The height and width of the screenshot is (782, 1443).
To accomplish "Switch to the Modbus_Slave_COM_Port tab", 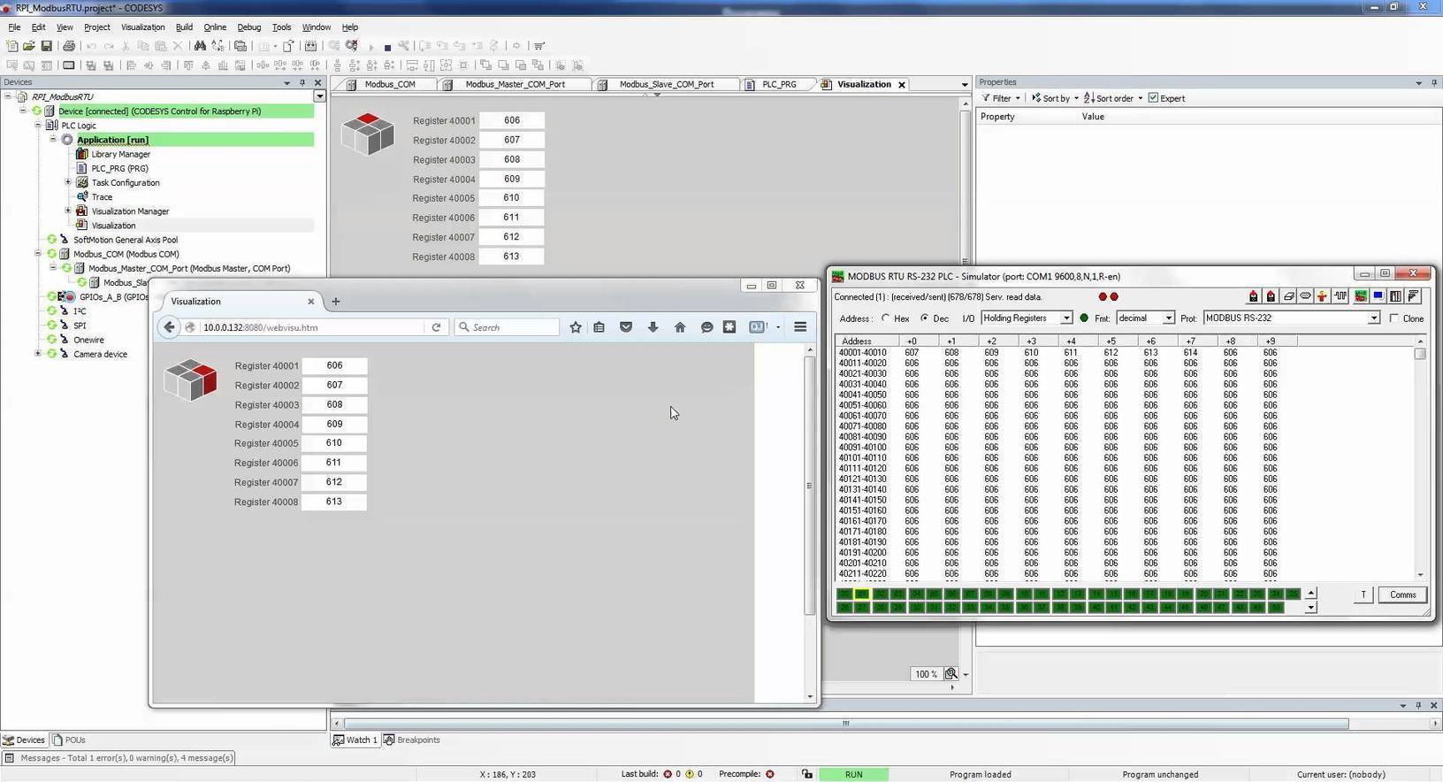I will [x=666, y=84].
